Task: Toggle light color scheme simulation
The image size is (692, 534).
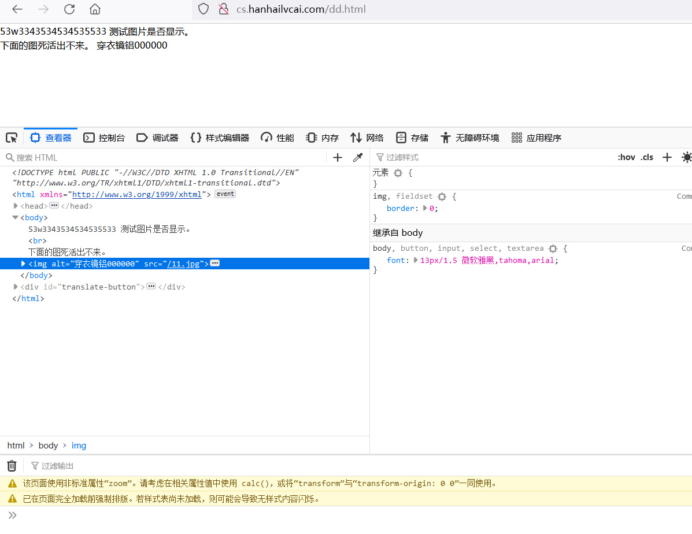Action: pyautogui.click(x=686, y=158)
